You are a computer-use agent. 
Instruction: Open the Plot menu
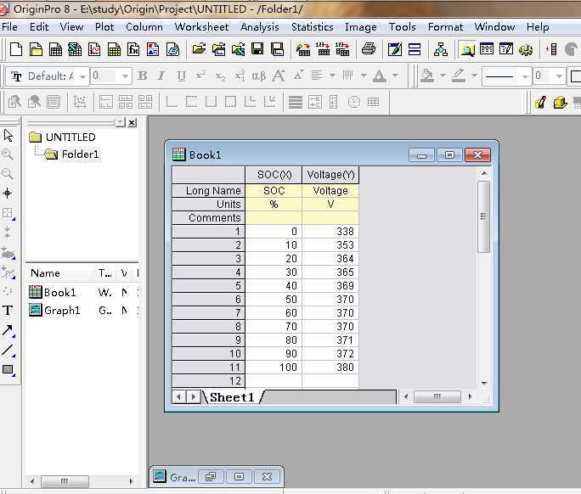point(104,27)
